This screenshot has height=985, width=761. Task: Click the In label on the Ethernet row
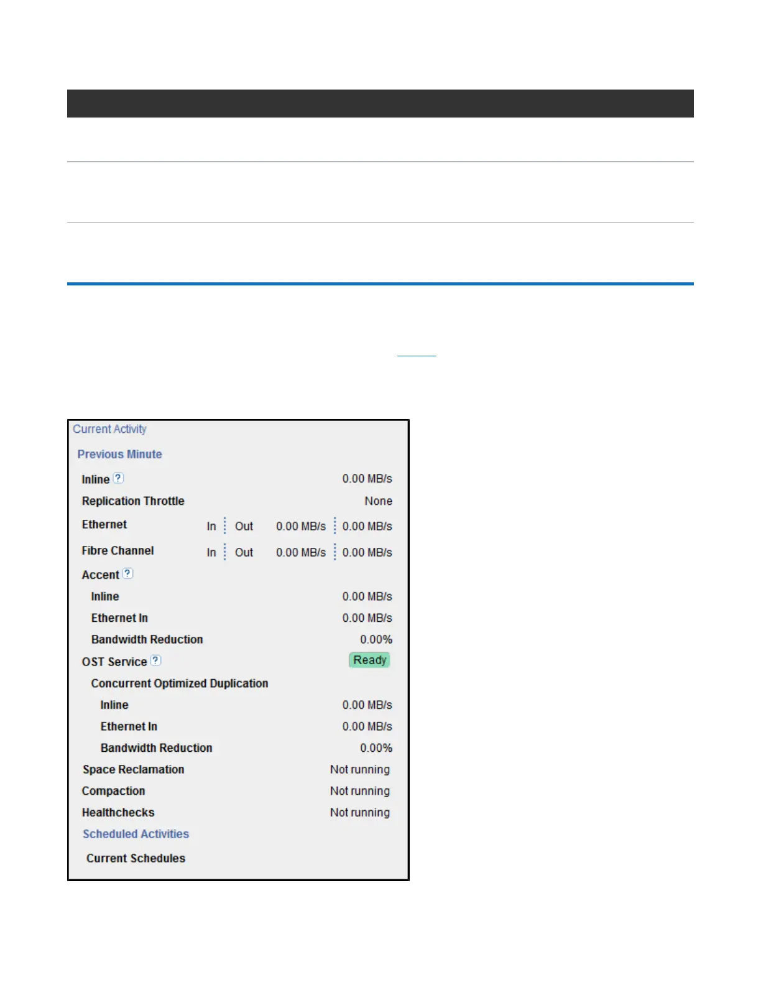pos(211,526)
